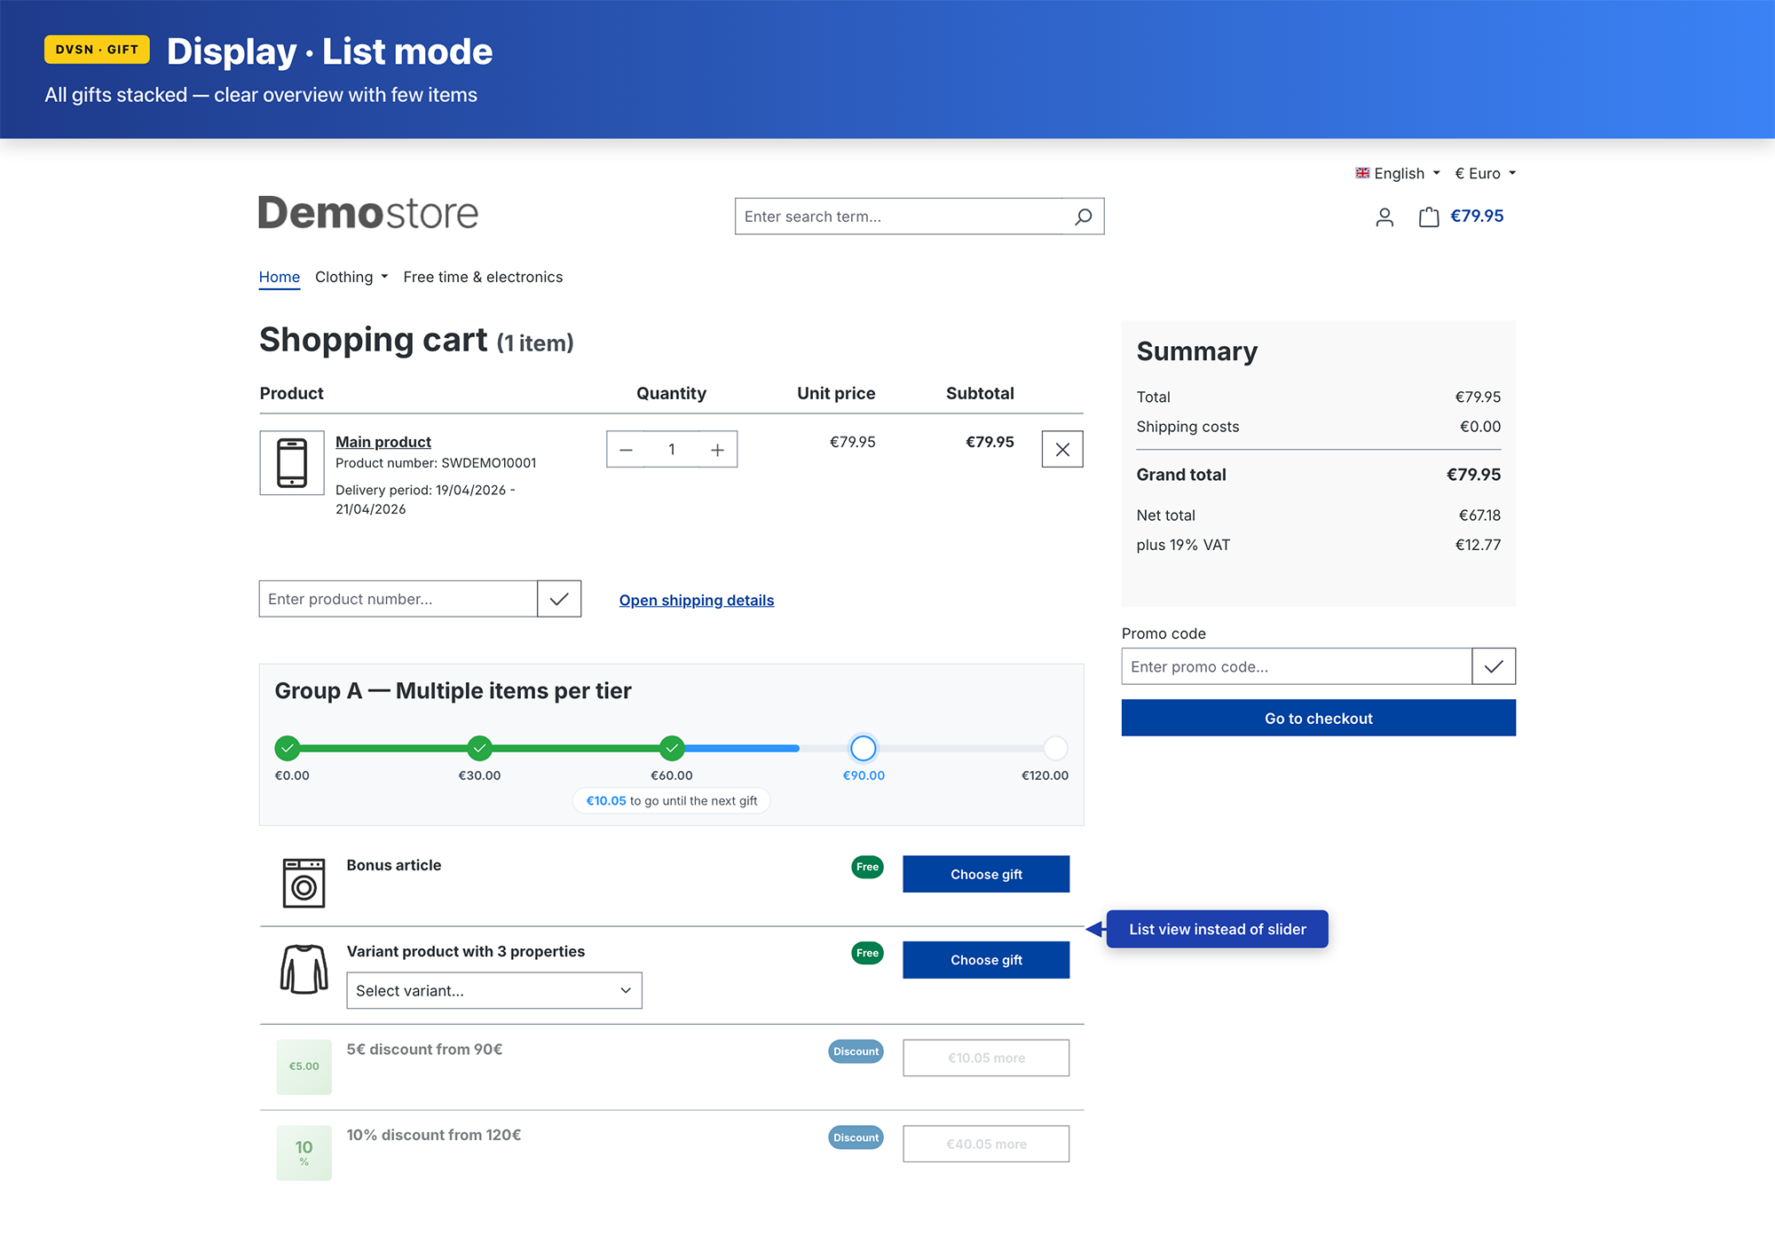Choose gift for Bonus article

point(985,874)
